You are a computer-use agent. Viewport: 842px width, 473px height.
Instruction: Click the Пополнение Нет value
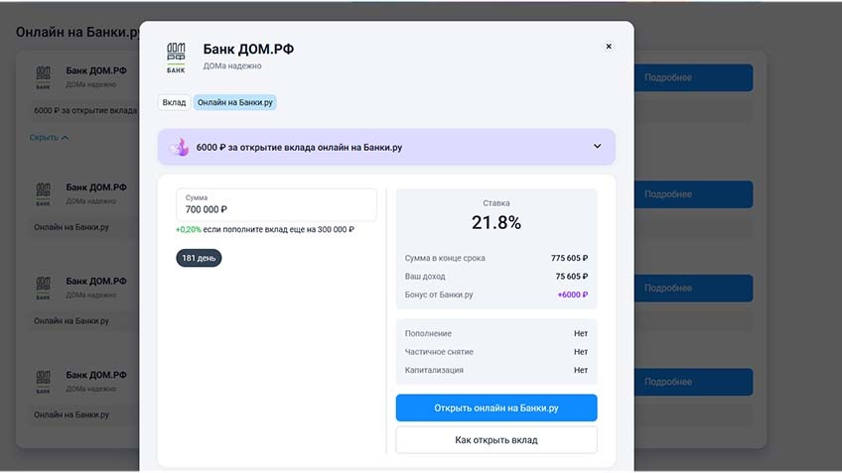pos(581,333)
